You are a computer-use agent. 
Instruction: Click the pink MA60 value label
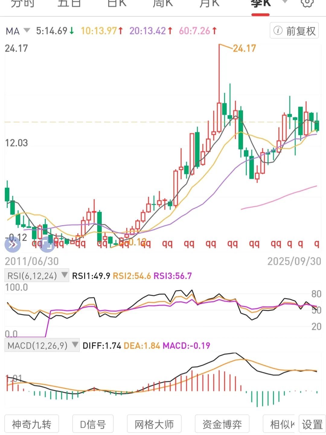(x=198, y=31)
